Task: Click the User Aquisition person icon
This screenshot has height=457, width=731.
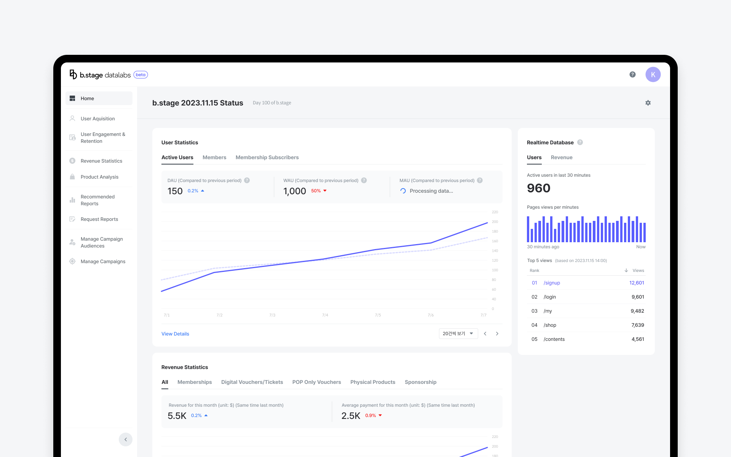Action: pyautogui.click(x=72, y=118)
